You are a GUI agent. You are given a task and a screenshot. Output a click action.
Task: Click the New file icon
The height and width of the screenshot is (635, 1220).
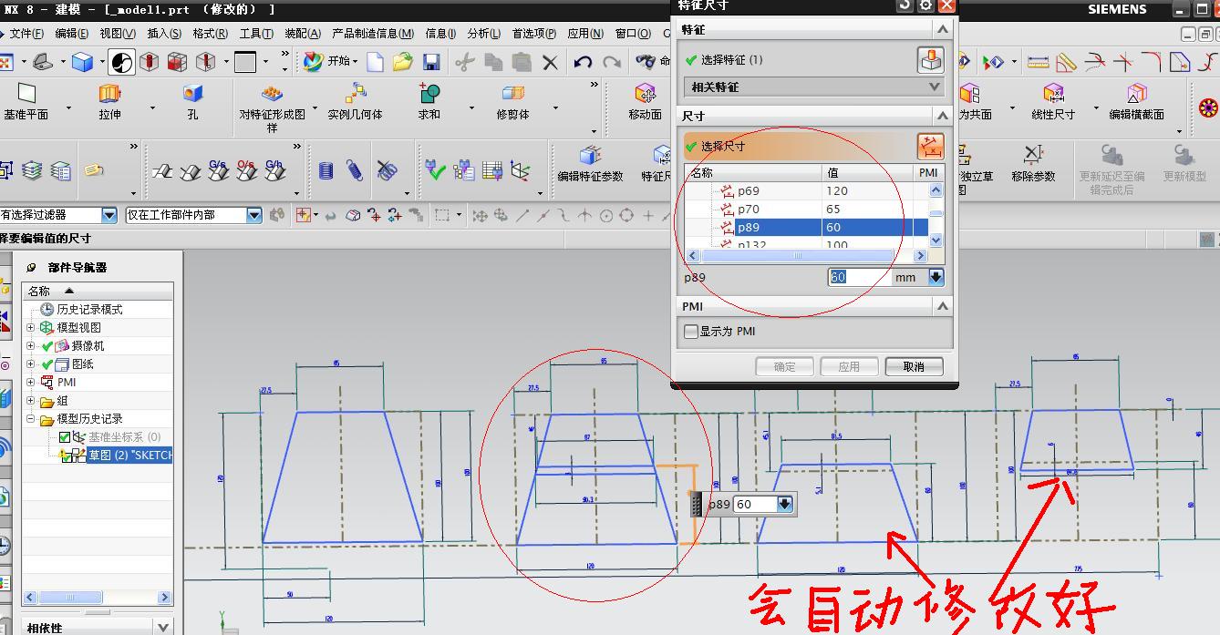375,62
